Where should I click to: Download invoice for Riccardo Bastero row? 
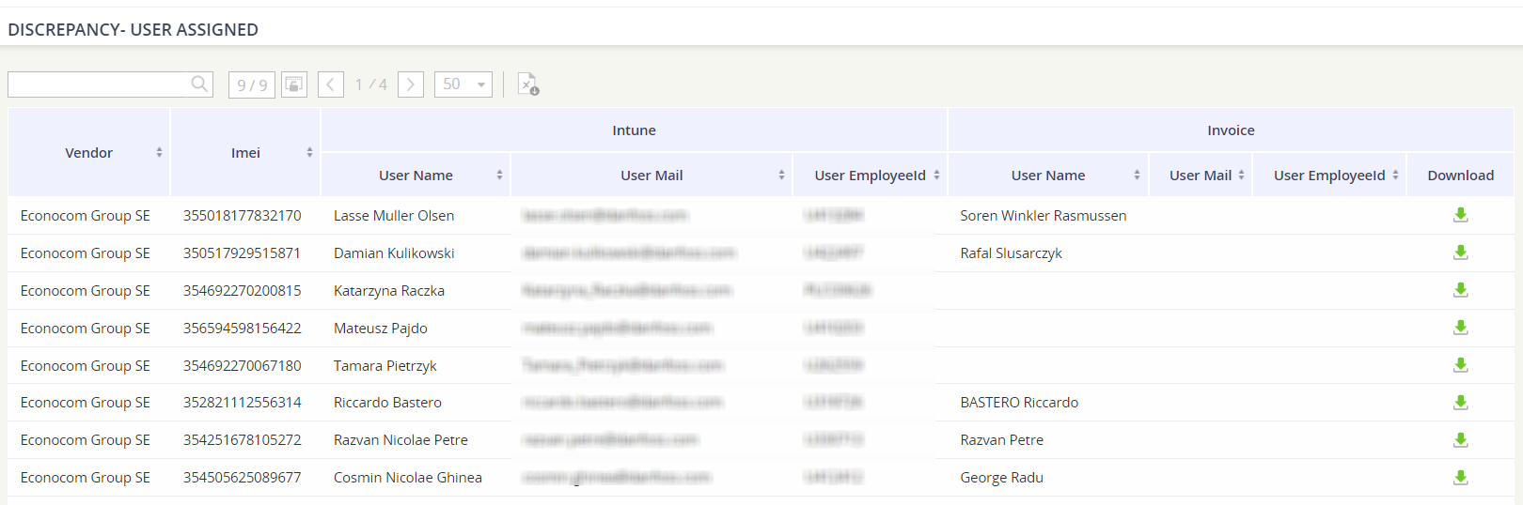point(1461,402)
